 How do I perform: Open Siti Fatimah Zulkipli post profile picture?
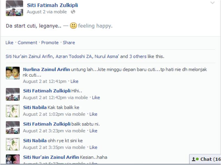pyautogui.click(x=14, y=8)
